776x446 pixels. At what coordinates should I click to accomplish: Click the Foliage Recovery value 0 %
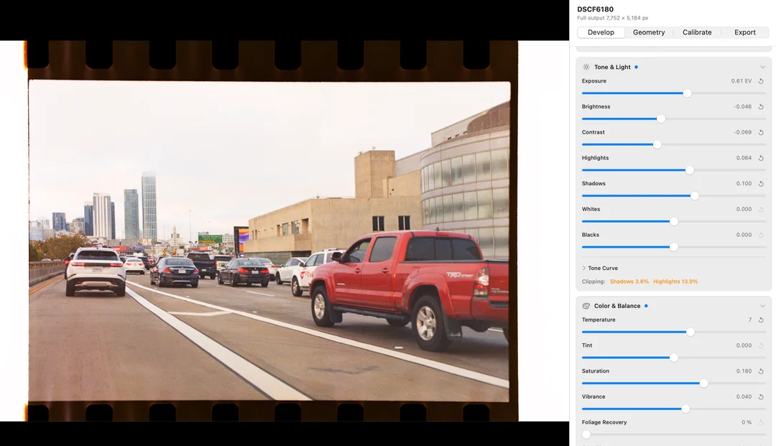[747, 422]
